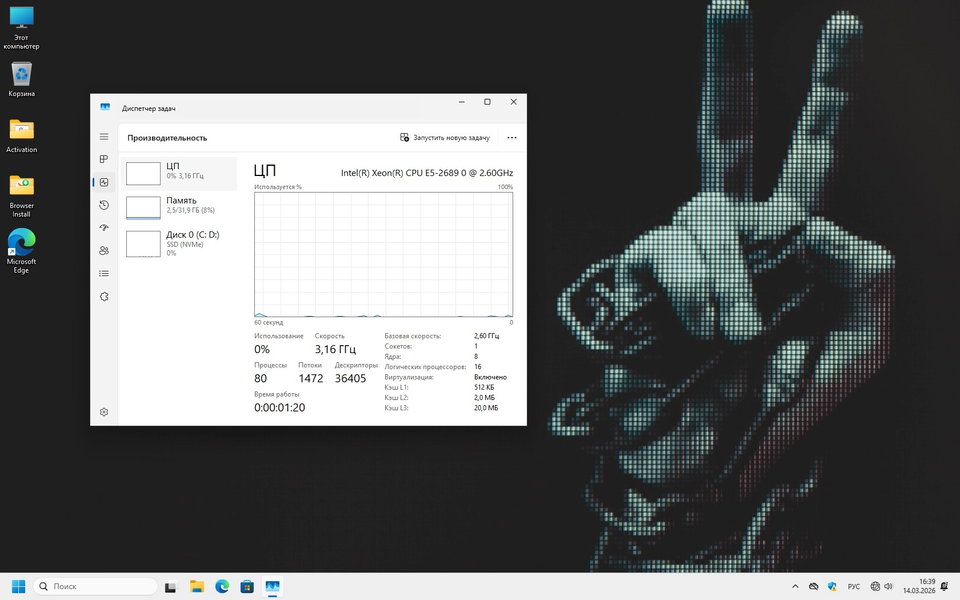
Task: Open Windows Security tray shield icon
Action: click(x=832, y=586)
